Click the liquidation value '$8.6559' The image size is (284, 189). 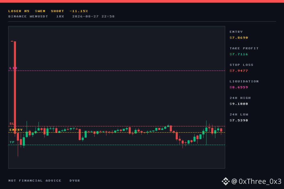click(x=239, y=87)
